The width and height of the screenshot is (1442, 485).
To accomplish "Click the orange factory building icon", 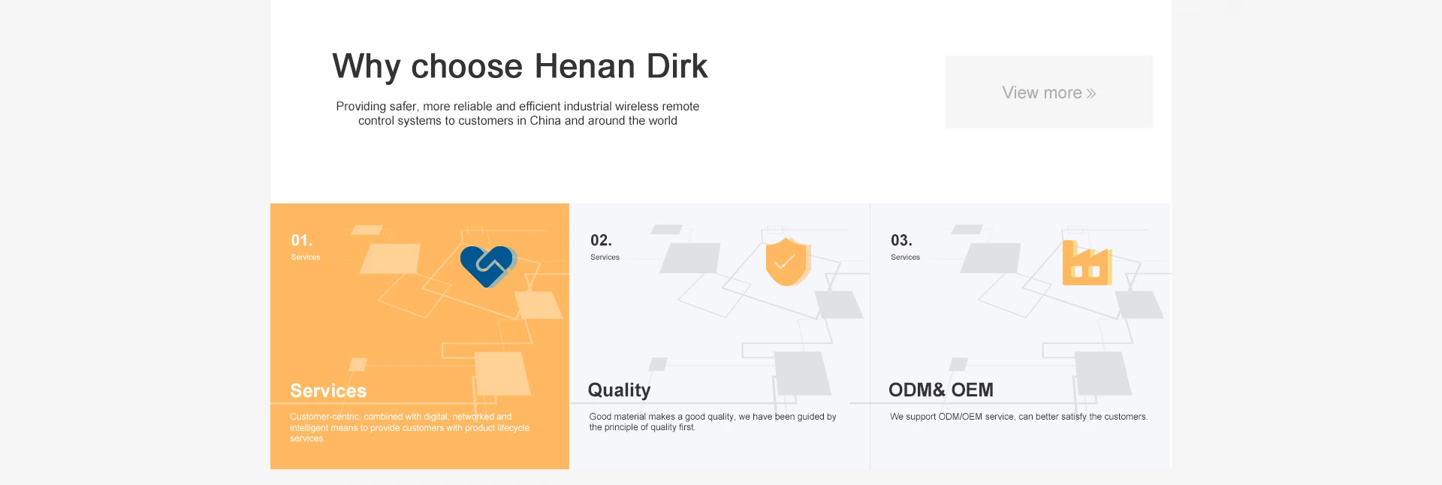I will 1087,264.
